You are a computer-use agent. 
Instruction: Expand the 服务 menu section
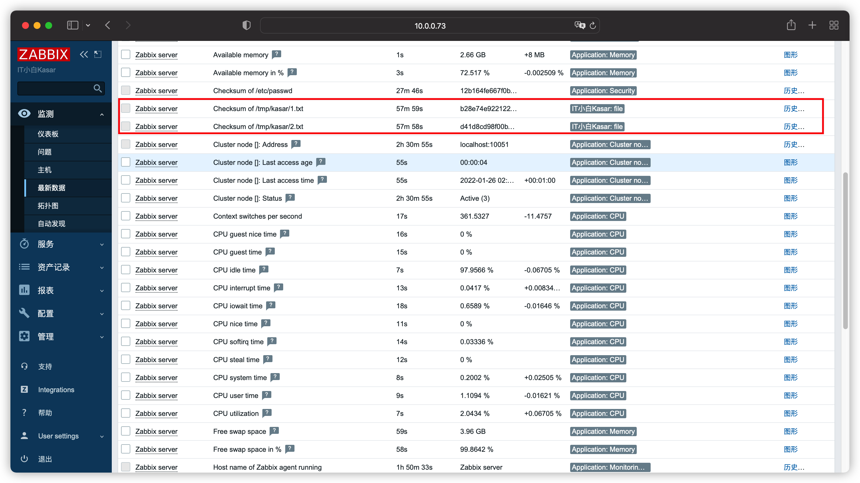[x=61, y=244]
